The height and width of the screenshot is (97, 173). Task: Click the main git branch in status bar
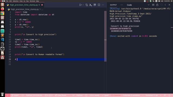pyautogui.click(x=15, y=95)
